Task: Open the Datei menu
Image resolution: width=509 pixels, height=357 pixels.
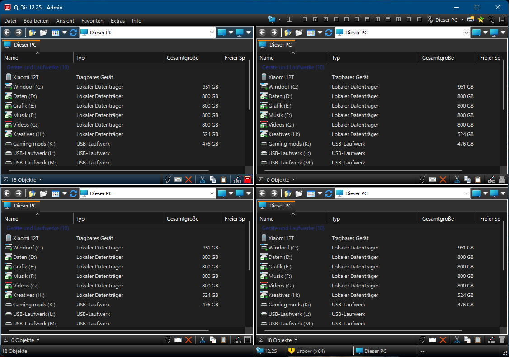Action: (x=10, y=21)
